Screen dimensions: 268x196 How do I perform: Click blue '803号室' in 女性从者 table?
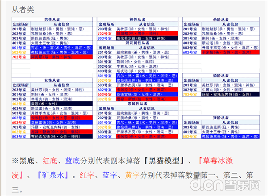[19, 136]
